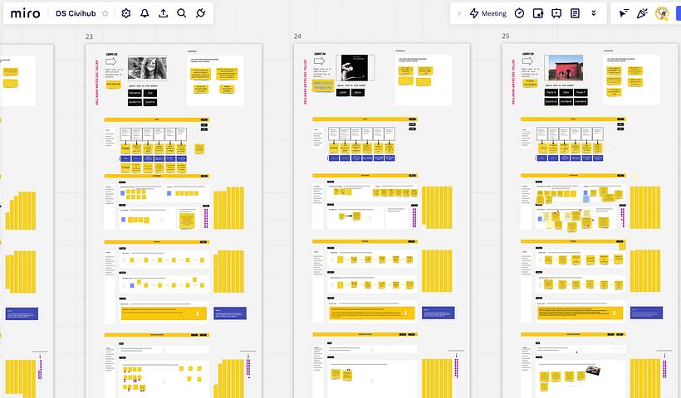Select the Elisa name tag
The width and height of the screenshot is (681, 398).
[566, 92]
